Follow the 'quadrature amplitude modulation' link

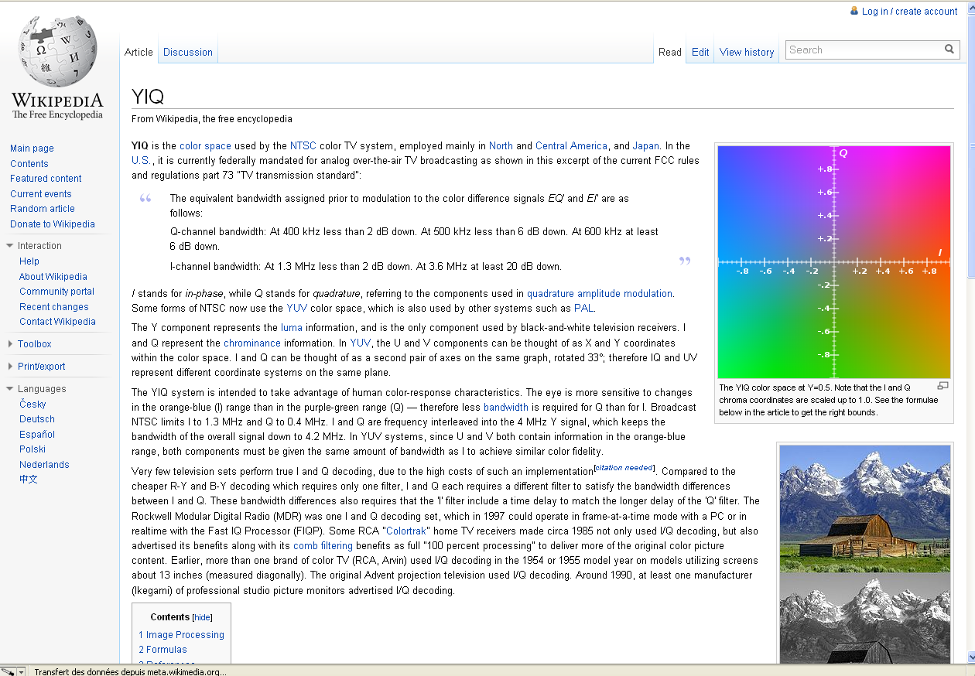600,294
